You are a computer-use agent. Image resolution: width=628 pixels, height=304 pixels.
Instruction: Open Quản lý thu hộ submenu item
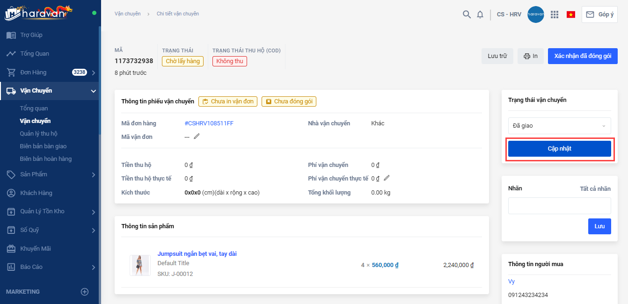point(38,134)
